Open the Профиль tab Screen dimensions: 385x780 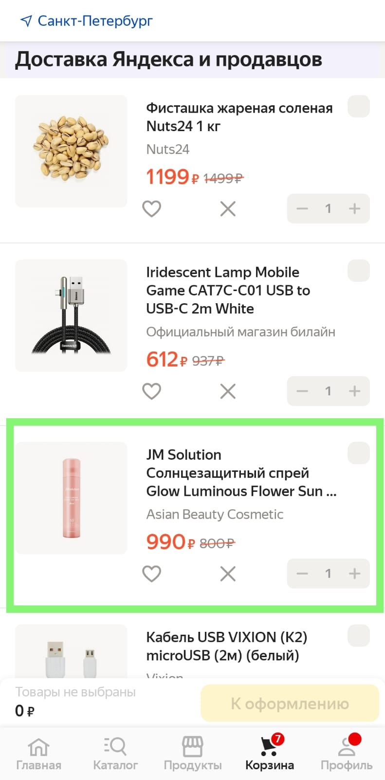347,753
